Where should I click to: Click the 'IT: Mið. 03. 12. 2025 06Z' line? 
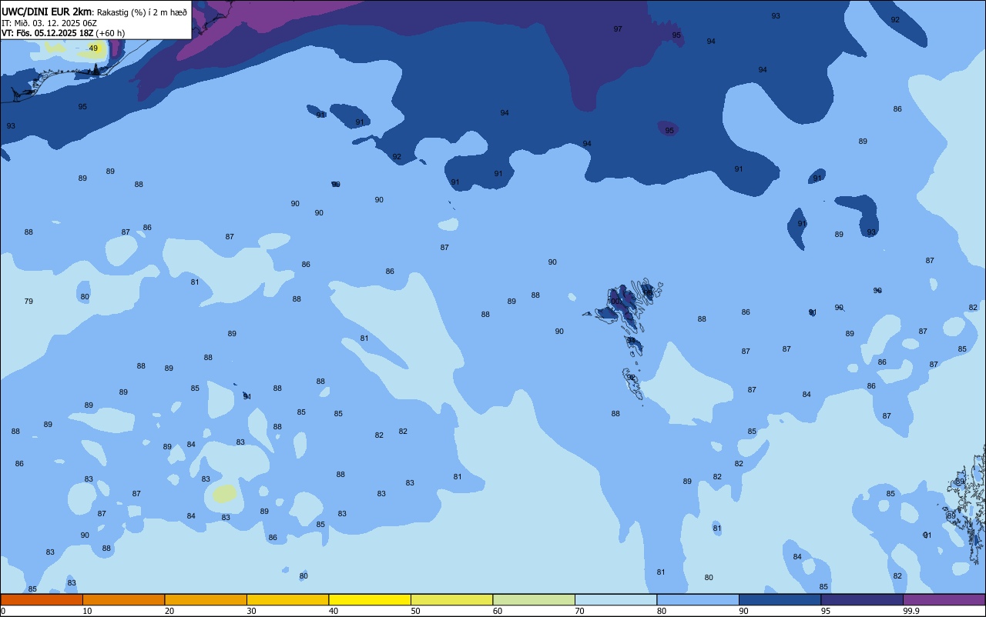point(49,23)
